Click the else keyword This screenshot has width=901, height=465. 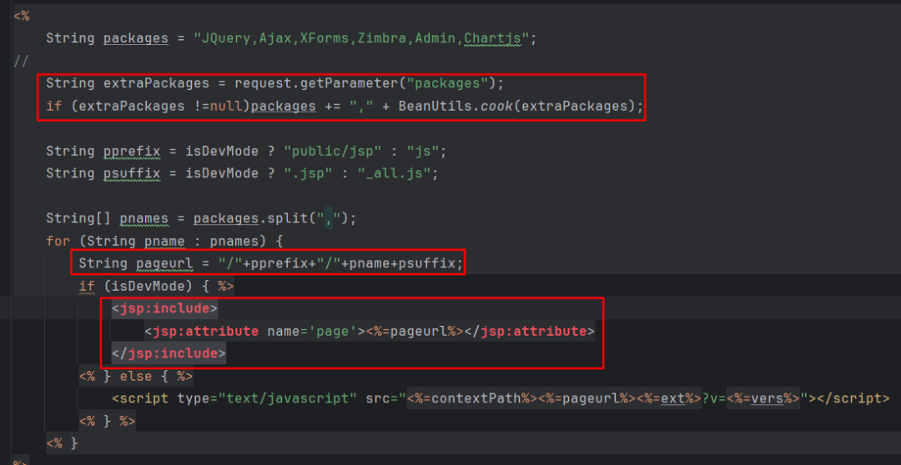pyautogui.click(x=136, y=377)
